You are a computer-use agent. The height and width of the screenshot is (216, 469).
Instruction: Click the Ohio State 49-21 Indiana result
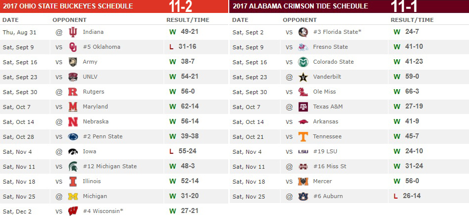(x=188, y=32)
